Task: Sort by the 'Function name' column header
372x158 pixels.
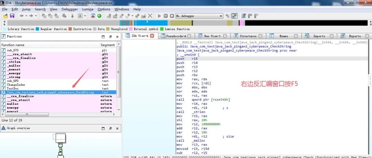Action: 50,45
